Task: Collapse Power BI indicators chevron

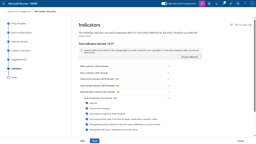Action: (x=168, y=98)
